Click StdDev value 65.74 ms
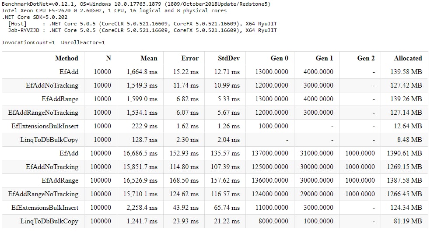 [x=227, y=208]
